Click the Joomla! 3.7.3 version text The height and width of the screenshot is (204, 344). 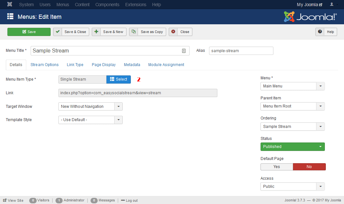click(x=295, y=200)
